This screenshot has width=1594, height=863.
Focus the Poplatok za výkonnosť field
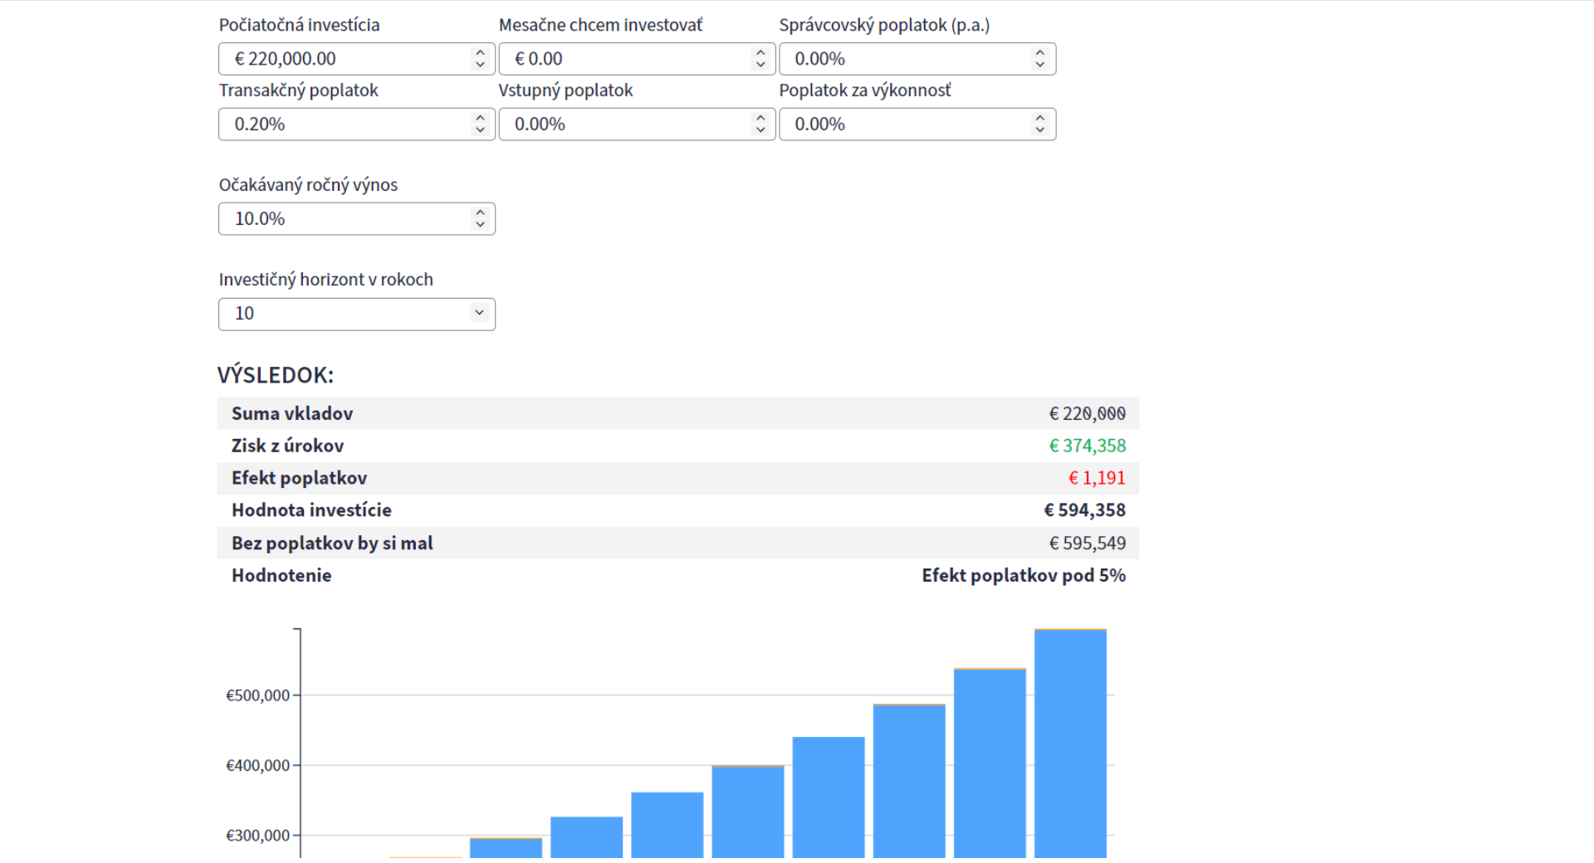pyautogui.click(x=917, y=124)
